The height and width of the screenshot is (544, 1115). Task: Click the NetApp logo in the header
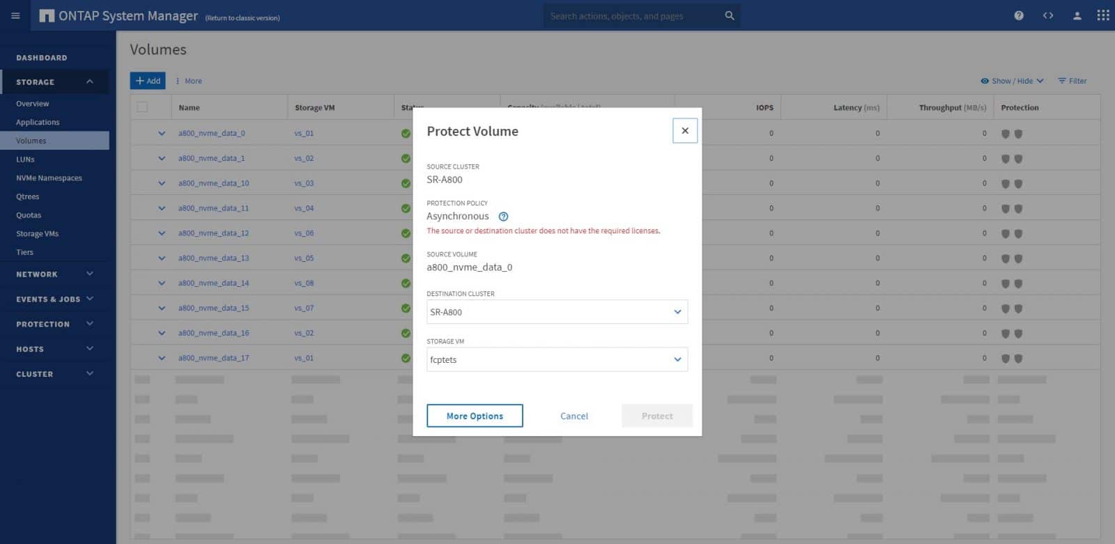[x=47, y=15]
